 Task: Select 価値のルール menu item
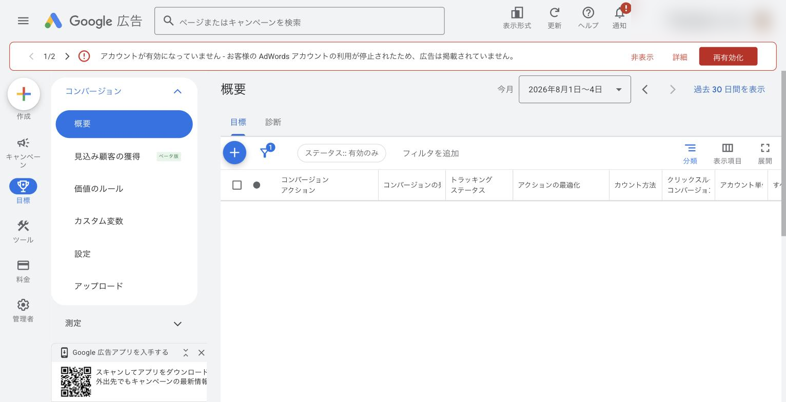click(x=99, y=189)
